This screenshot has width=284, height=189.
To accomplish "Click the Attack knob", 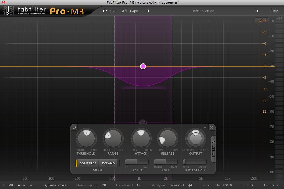I will tap(141, 139).
